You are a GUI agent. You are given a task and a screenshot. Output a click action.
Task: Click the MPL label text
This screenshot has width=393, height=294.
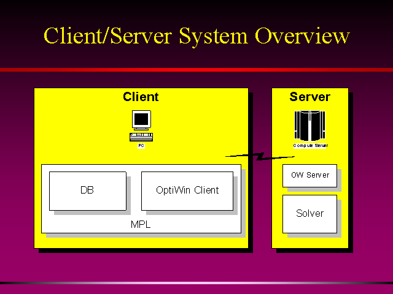141,225
